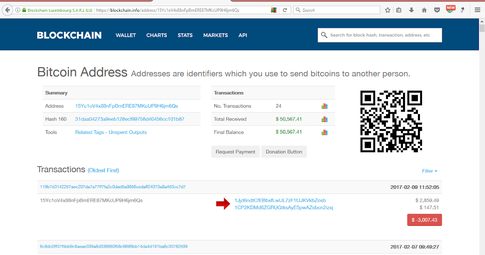
Task: Click the site info icon in address bar
Action: (18, 10)
